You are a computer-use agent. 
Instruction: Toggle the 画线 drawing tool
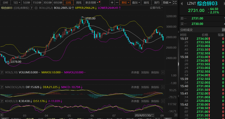[x=146, y=3]
